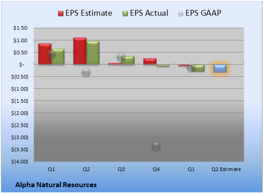The height and width of the screenshot is (193, 263).
Task: Click the 'Q3' axis label
Action: pos(121,169)
